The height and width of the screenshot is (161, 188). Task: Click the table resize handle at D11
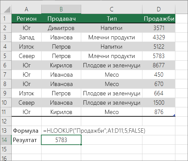point(174,115)
